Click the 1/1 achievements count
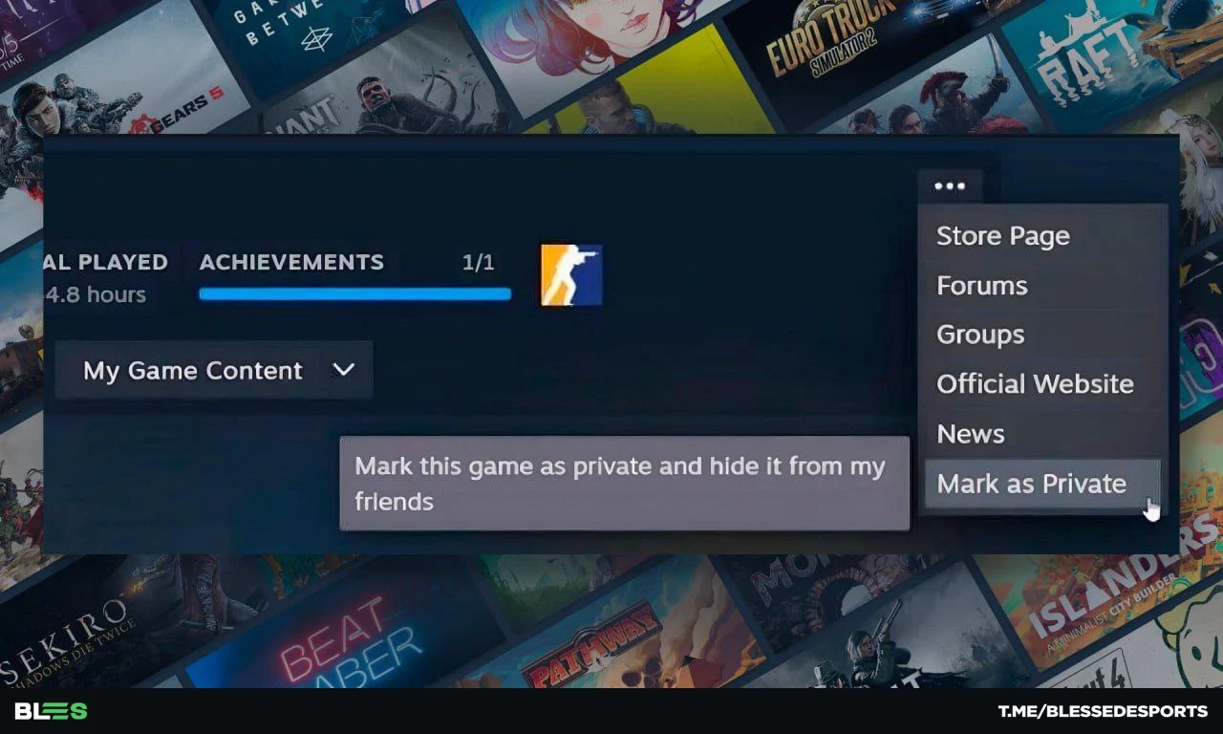The width and height of the screenshot is (1223, 734). [x=479, y=263]
